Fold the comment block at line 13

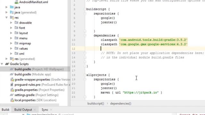pyautogui.click(x=85, y=53)
